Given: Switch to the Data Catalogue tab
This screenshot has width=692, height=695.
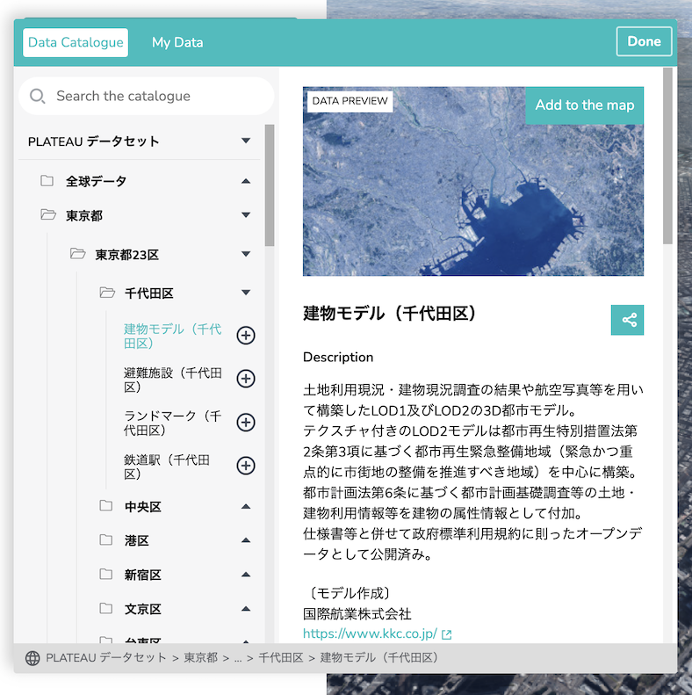Looking at the screenshot, I should pos(76,42).
